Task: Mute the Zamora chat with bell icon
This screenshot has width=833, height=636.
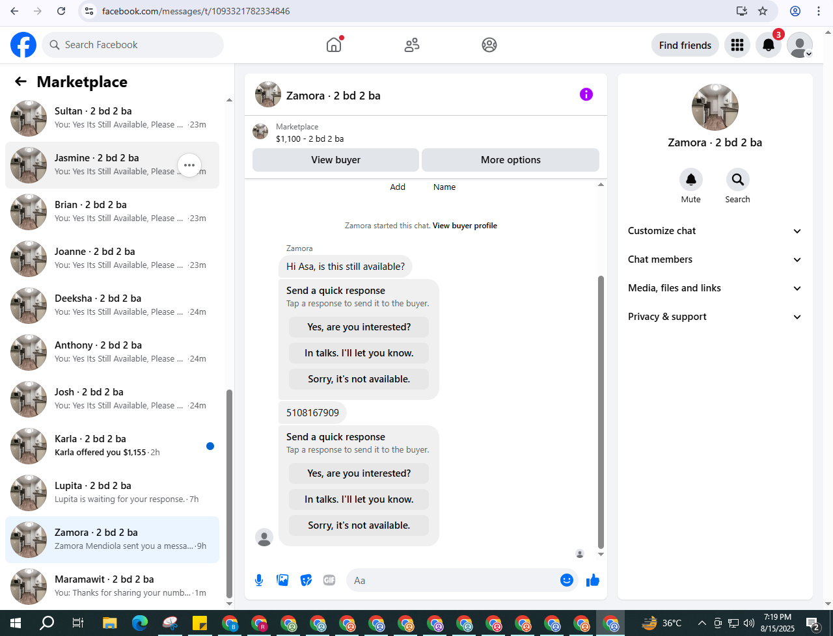Action: click(x=691, y=179)
